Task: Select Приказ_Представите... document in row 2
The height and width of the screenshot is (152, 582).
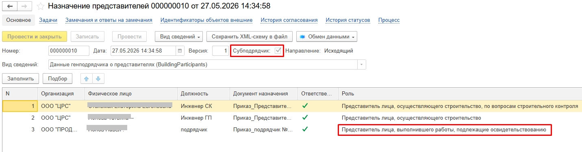Action: pyautogui.click(x=263, y=118)
